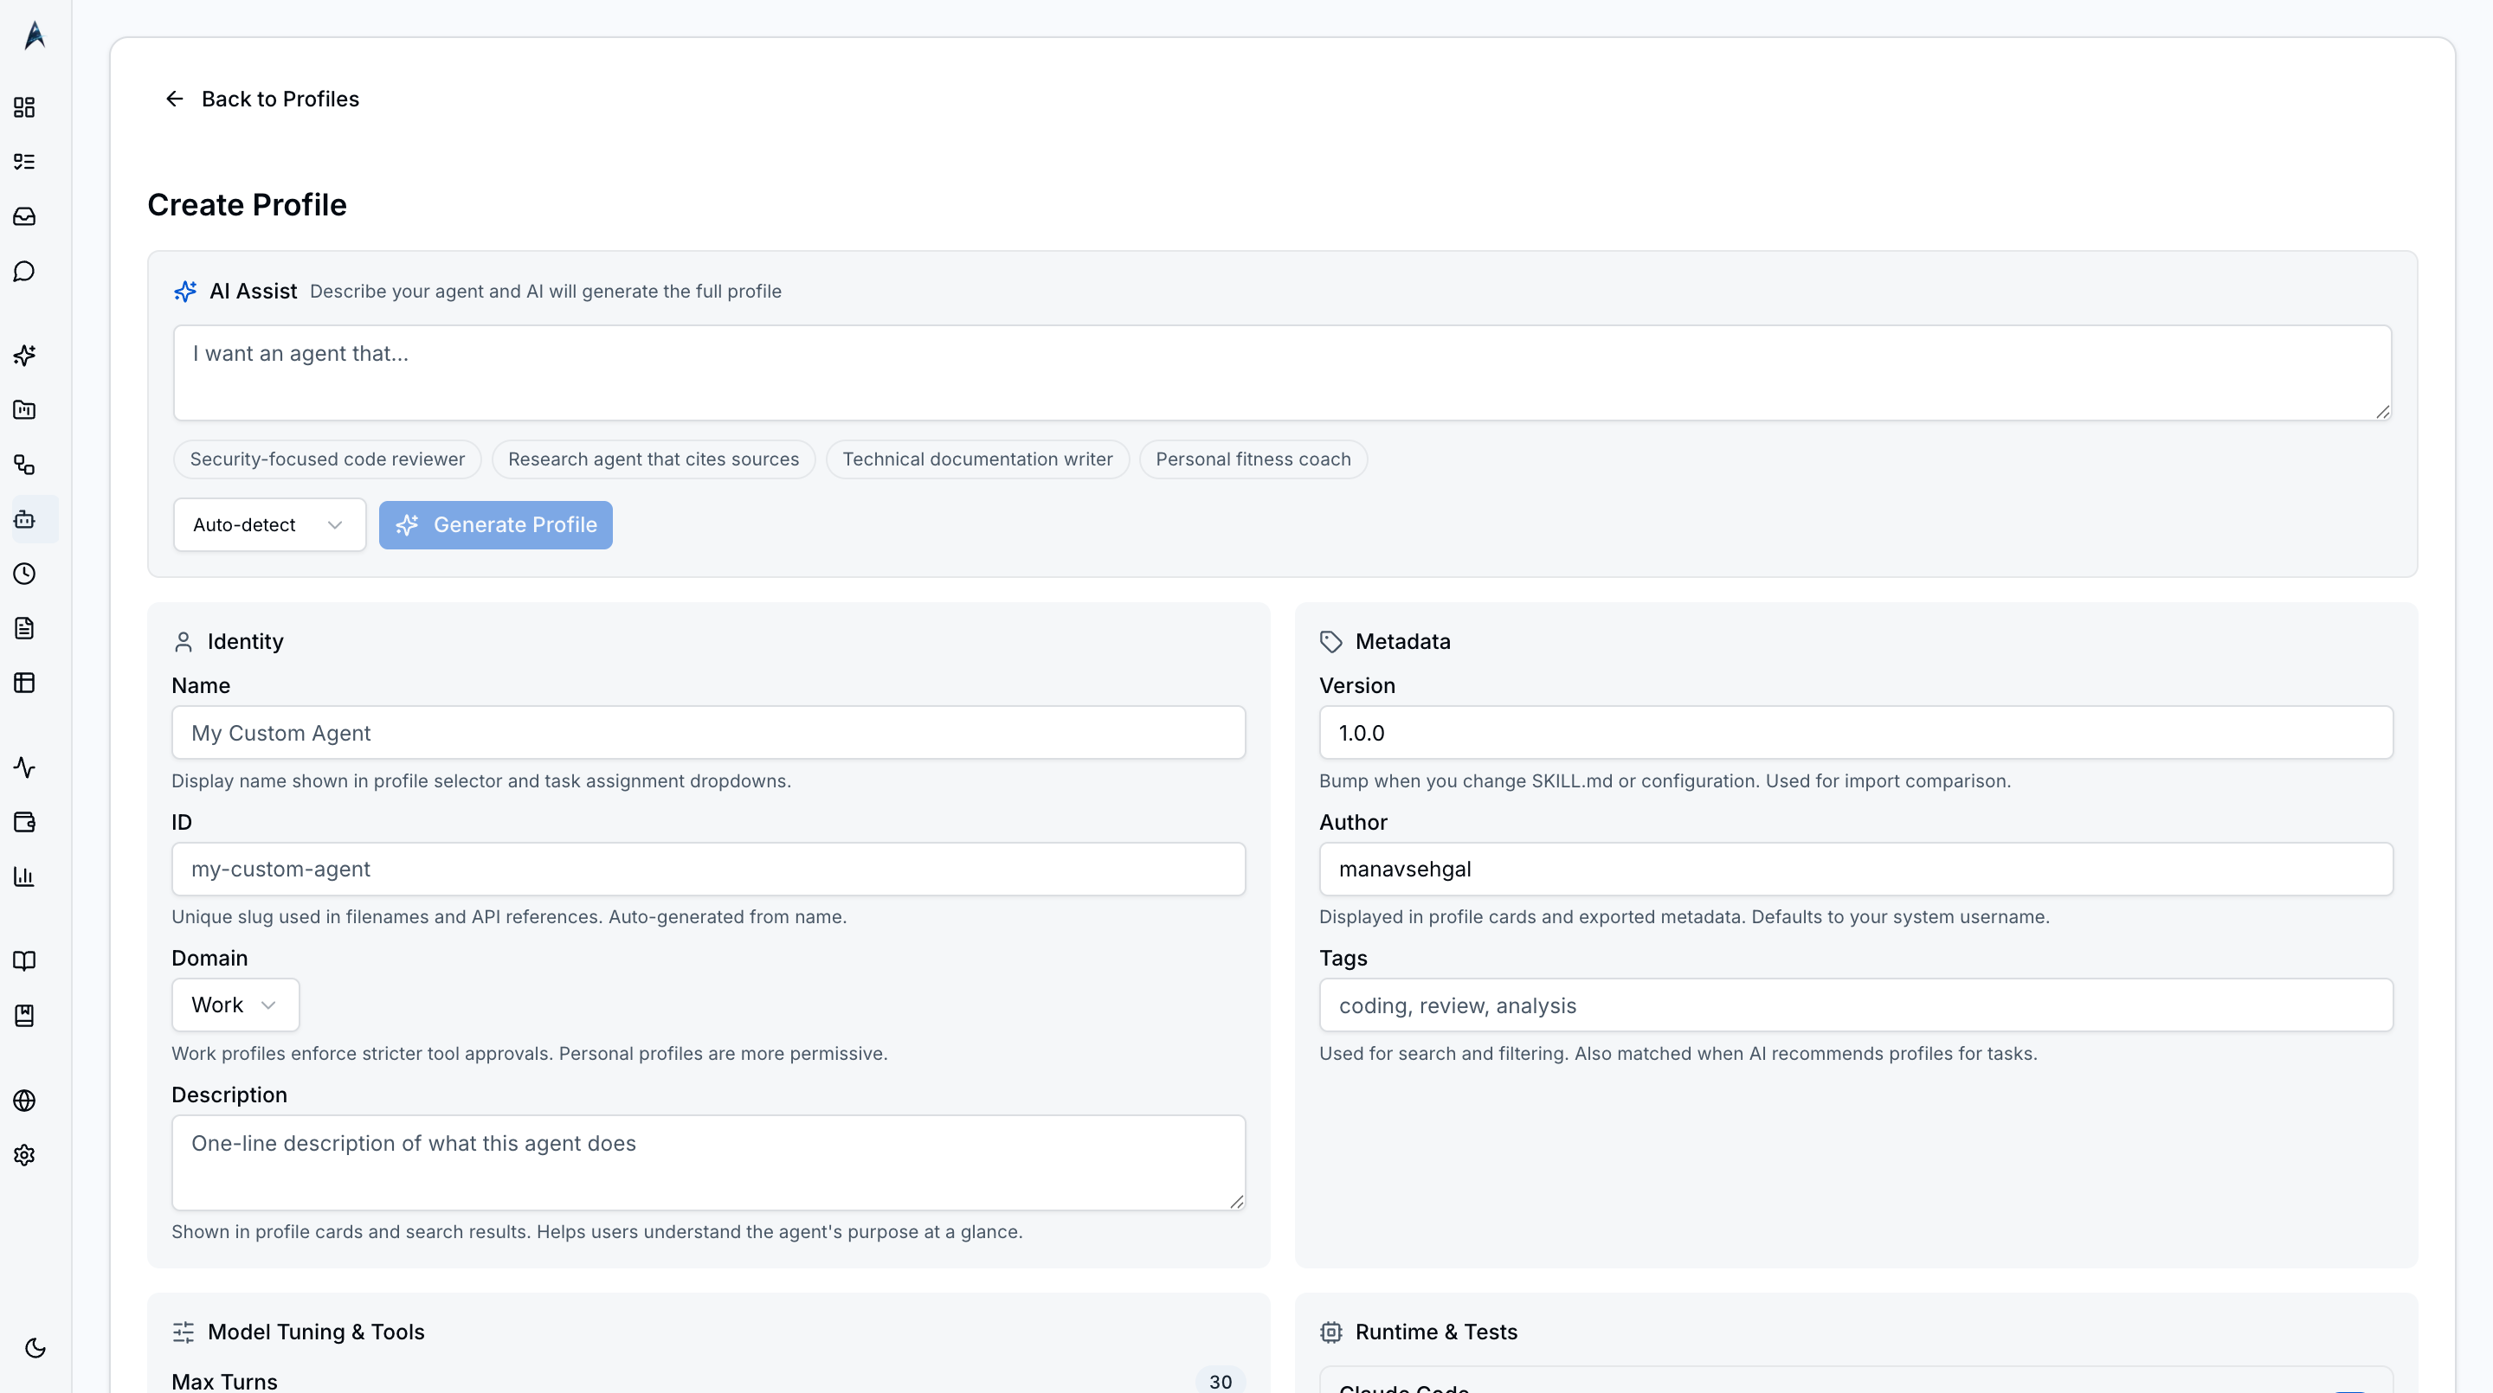Pick Technical documentation writer suggestion
This screenshot has height=1393, width=2493.
pyautogui.click(x=977, y=459)
